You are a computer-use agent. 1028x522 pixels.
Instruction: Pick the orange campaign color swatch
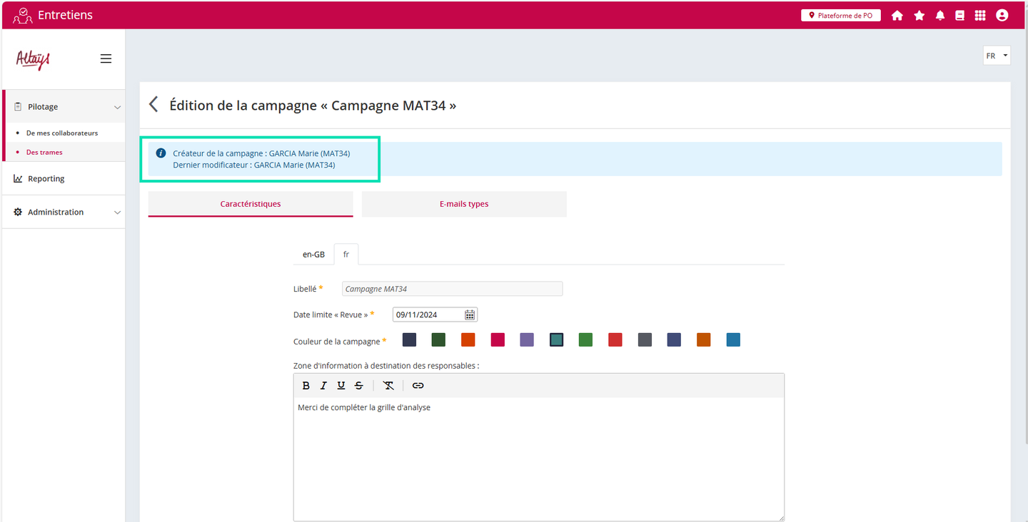pyautogui.click(x=468, y=340)
